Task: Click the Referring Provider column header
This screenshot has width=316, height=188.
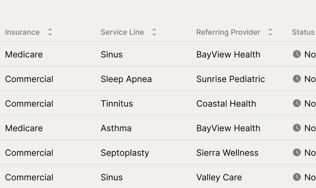Action: point(228,32)
